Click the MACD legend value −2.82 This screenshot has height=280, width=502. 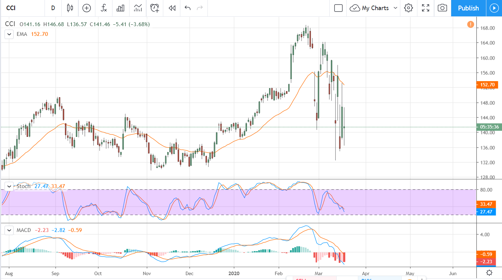58,230
